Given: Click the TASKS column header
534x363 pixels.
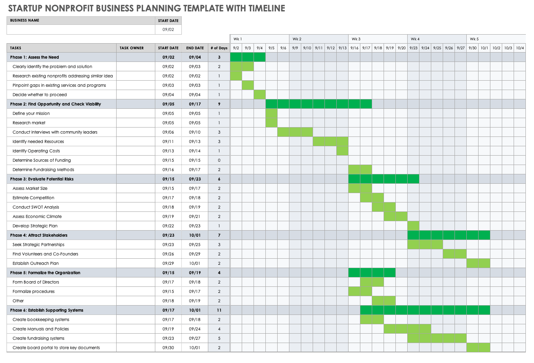Looking at the screenshot, I should [x=62, y=48].
